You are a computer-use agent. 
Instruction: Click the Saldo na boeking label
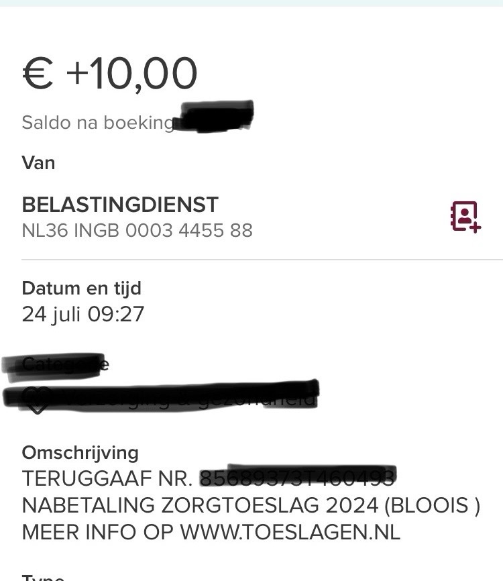98,123
